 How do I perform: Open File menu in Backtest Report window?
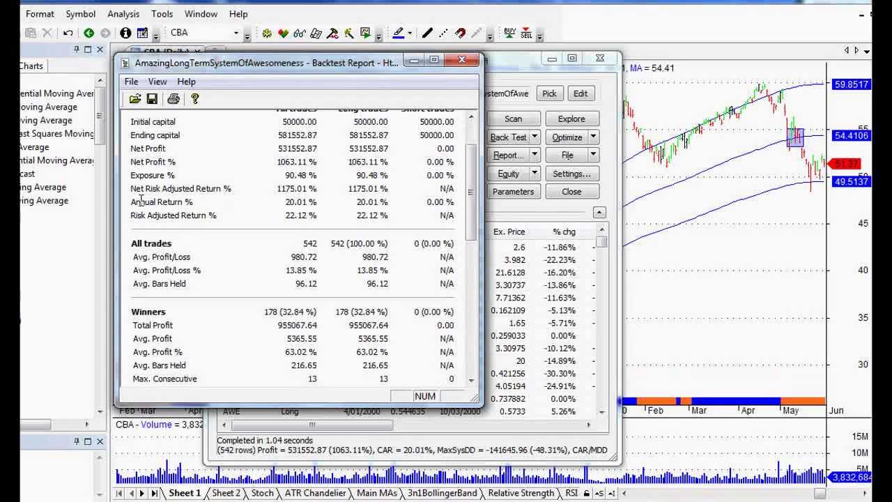click(131, 82)
